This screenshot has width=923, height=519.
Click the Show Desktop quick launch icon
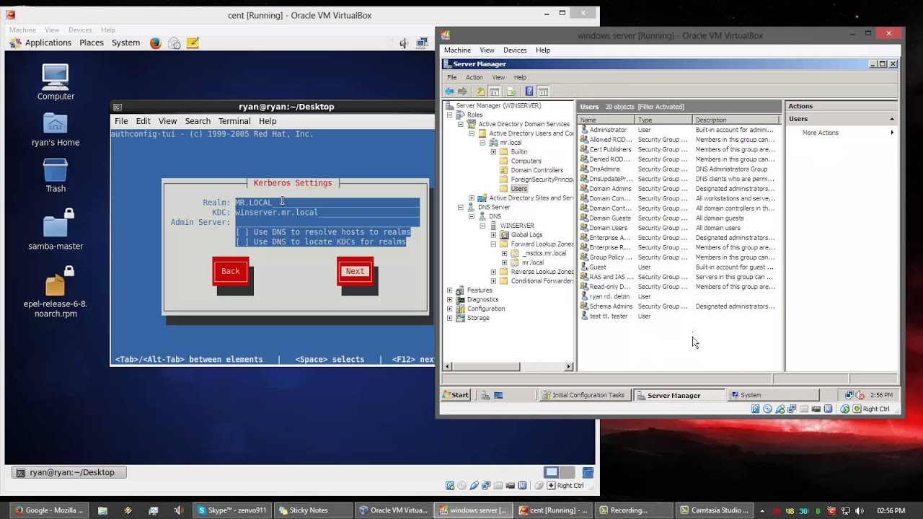coord(498,395)
